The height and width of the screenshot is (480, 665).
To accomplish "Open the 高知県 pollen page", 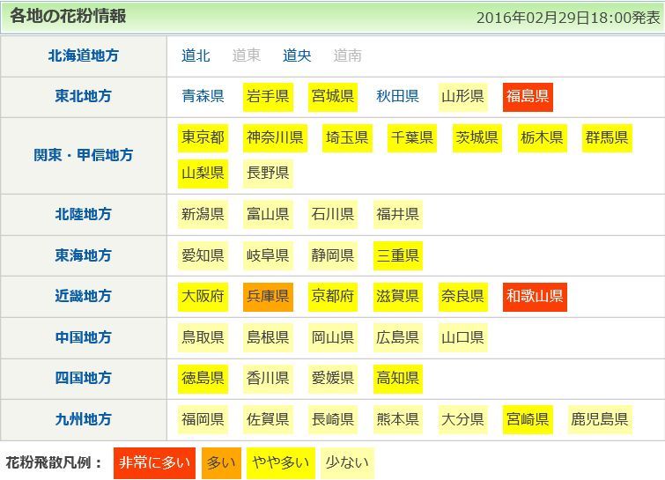I will [398, 379].
